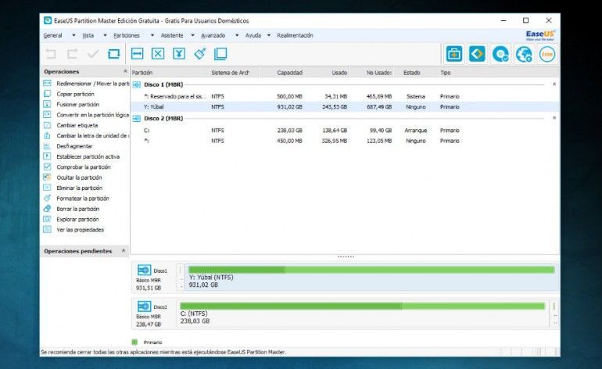Open the General menu
Image resolution: width=602 pixels, height=369 pixels.
click(52, 35)
